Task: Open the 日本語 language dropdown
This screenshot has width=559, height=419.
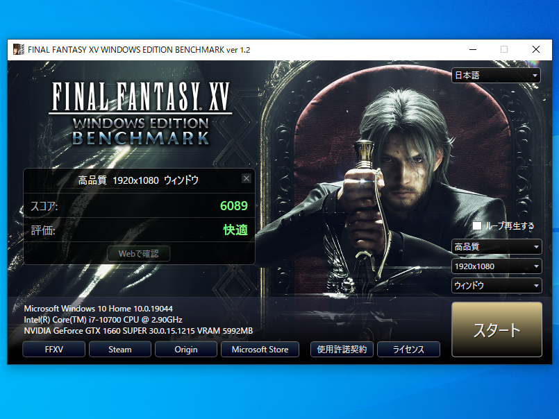Action: click(x=497, y=75)
